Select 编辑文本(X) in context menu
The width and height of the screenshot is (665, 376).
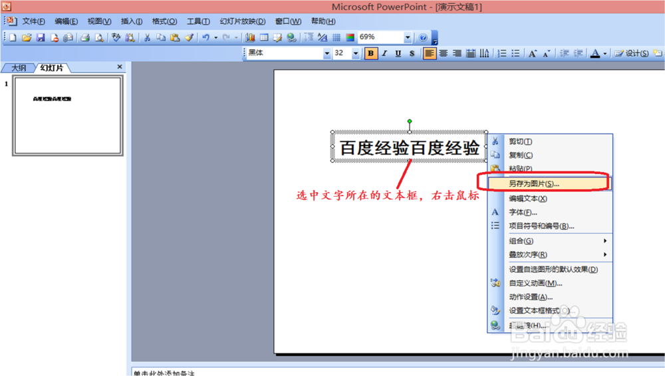(x=549, y=199)
